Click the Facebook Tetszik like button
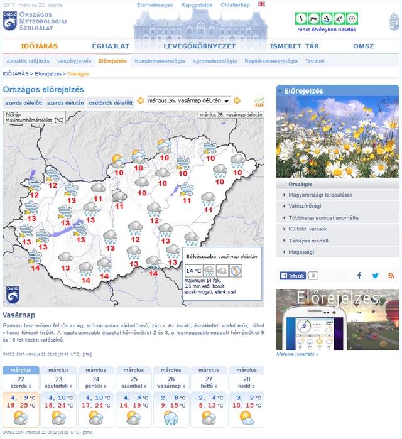The width and height of the screenshot is (402, 439). 293,276
